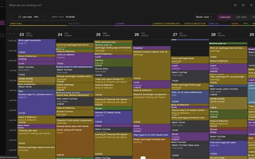Viewport: 255px width, 159px height.
Task: Zoom in calendar with plus icon
Action: click(14, 34)
